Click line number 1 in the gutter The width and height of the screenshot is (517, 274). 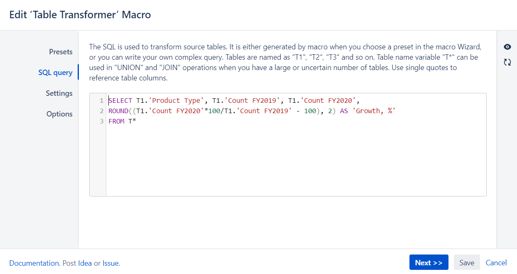pyautogui.click(x=102, y=100)
